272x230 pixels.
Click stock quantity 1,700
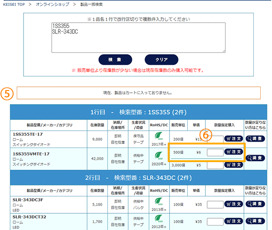(x=97, y=221)
